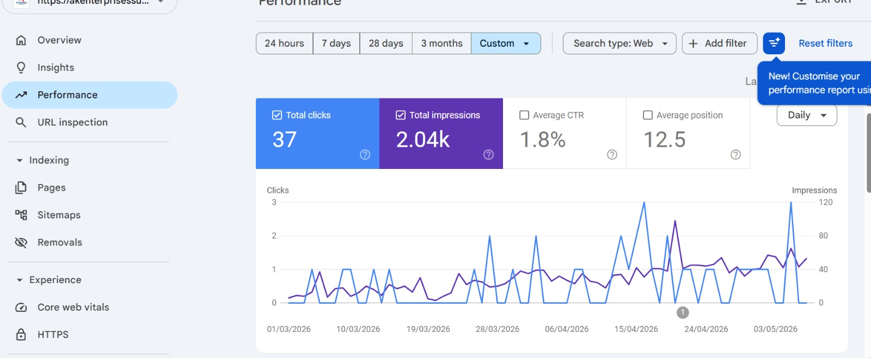The height and width of the screenshot is (358, 871).
Task: Click help icon in Average CTR card
Action: 612,155
